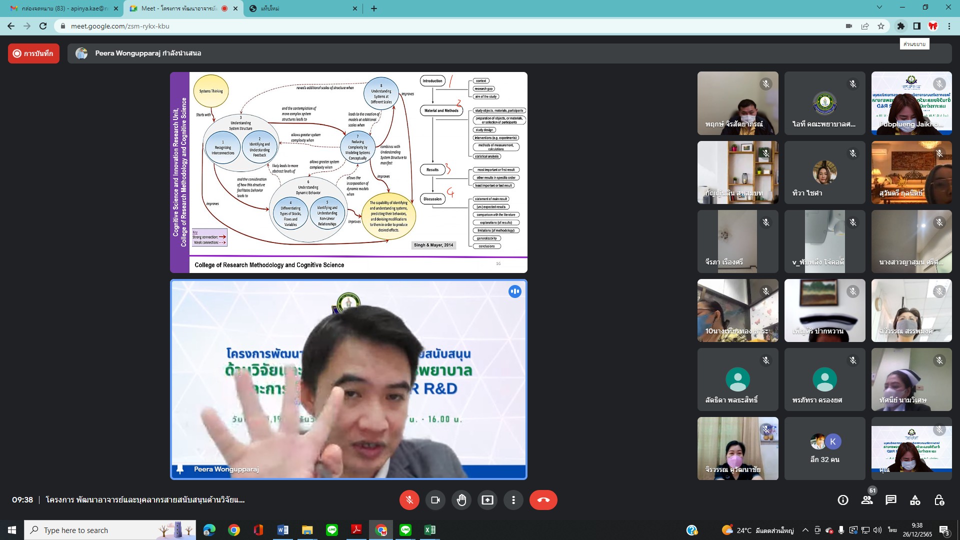Toggle Chrome side panel
960x540 pixels.
click(x=917, y=26)
